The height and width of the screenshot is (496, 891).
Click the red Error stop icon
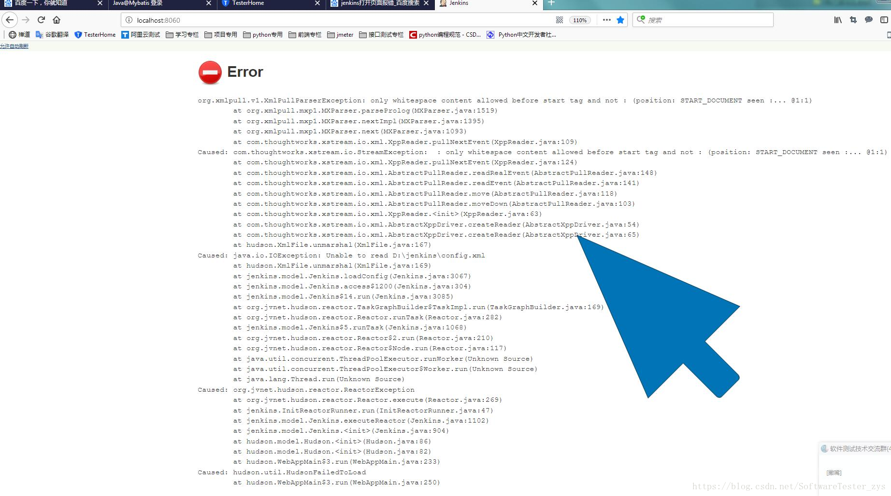click(x=210, y=72)
